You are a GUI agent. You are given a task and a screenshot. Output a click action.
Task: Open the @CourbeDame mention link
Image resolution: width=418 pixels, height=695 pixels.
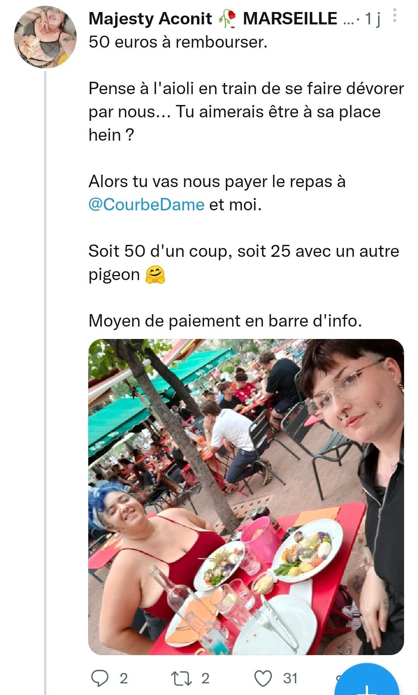pos(146,205)
